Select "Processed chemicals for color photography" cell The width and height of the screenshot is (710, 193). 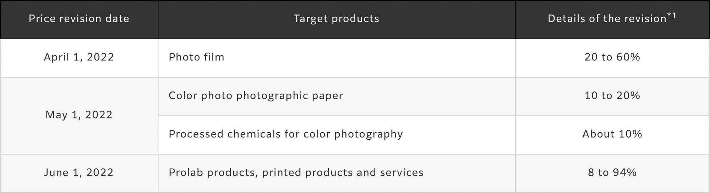pos(286,134)
